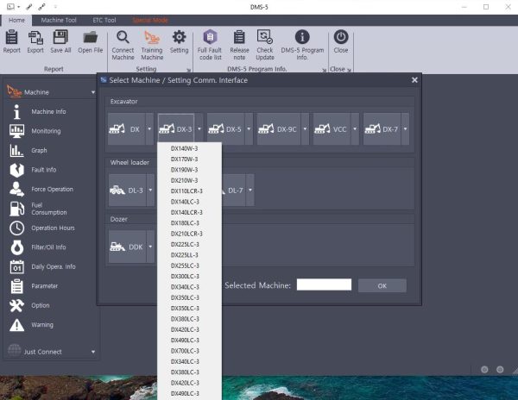Expand the DX-7 model dropdown arrow
The height and width of the screenshot is (400, 518).
(x=405, y=129)
